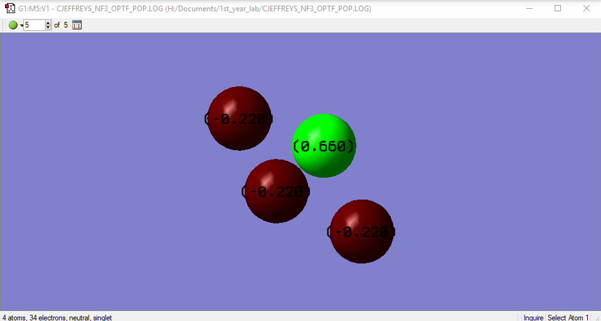The image size is (601, 321).
Task: Click the Select Atom 1 status label
Action: [x=568, y=318]
